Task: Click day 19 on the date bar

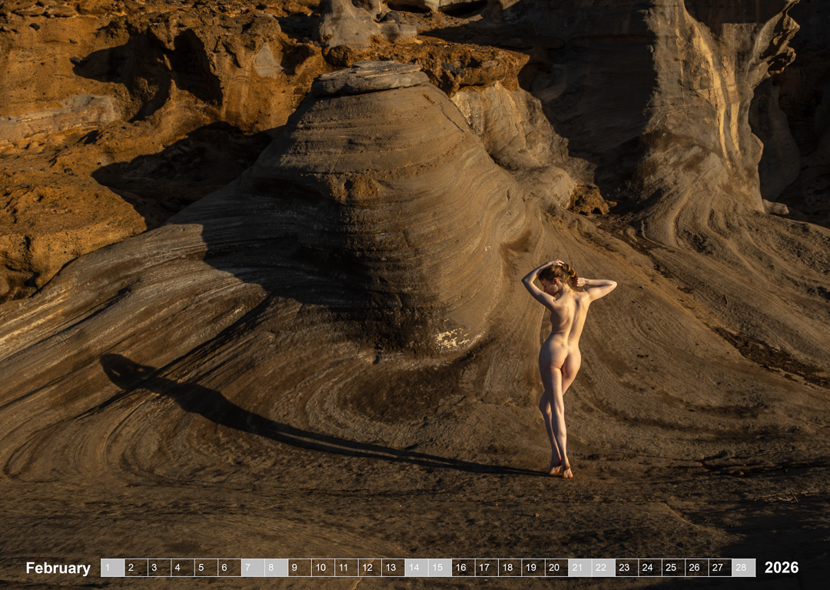Action: [533, 568]
